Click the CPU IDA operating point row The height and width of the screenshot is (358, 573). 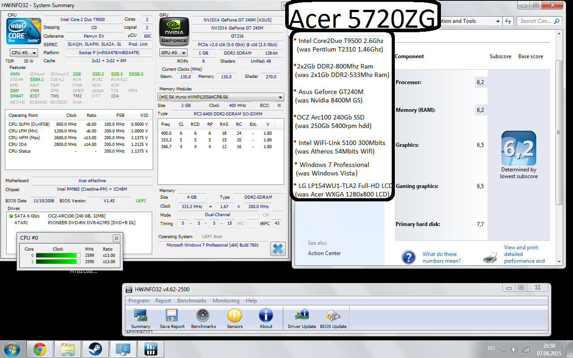click(x=78, y=144)
